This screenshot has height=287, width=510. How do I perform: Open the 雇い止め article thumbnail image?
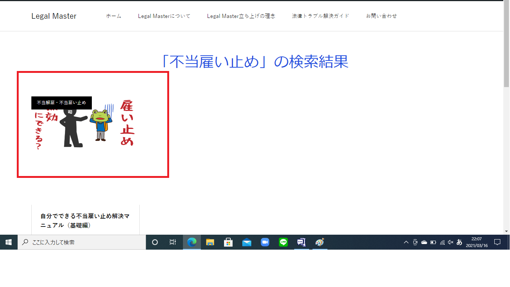(x=85, y=124)
